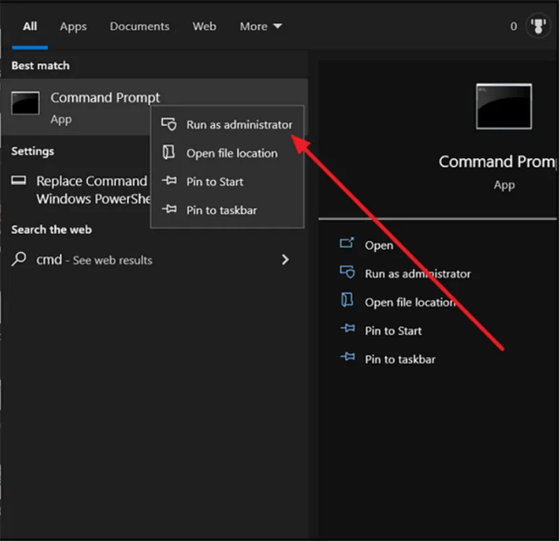
Task: Click the Open icon in preview pane
Action: [x=347, y=243]
